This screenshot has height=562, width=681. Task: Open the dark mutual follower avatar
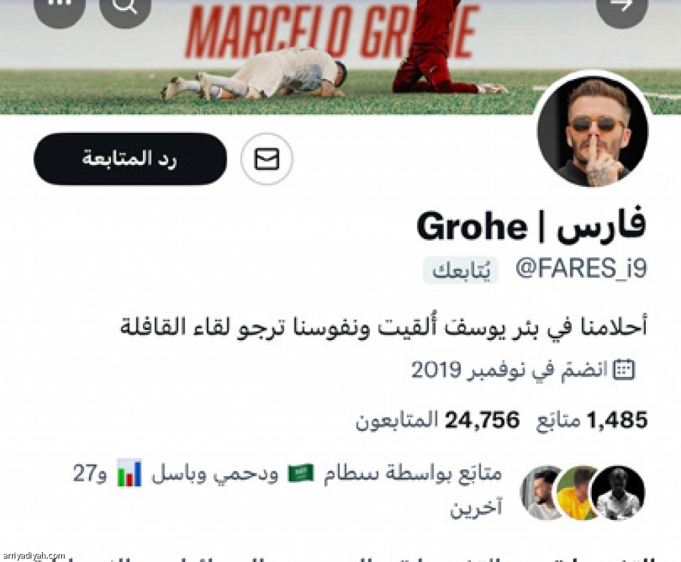(618, 493)
